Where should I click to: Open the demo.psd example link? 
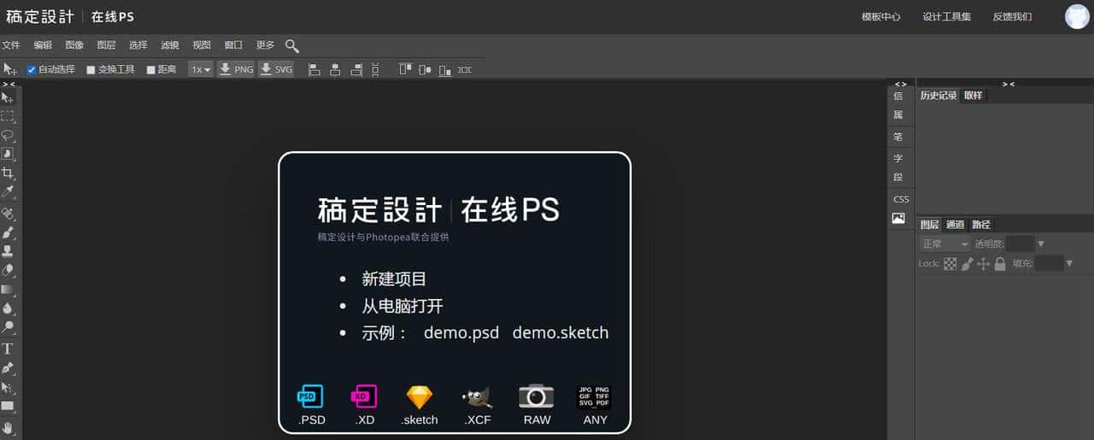pyautogui.click(x=462, y=332)
